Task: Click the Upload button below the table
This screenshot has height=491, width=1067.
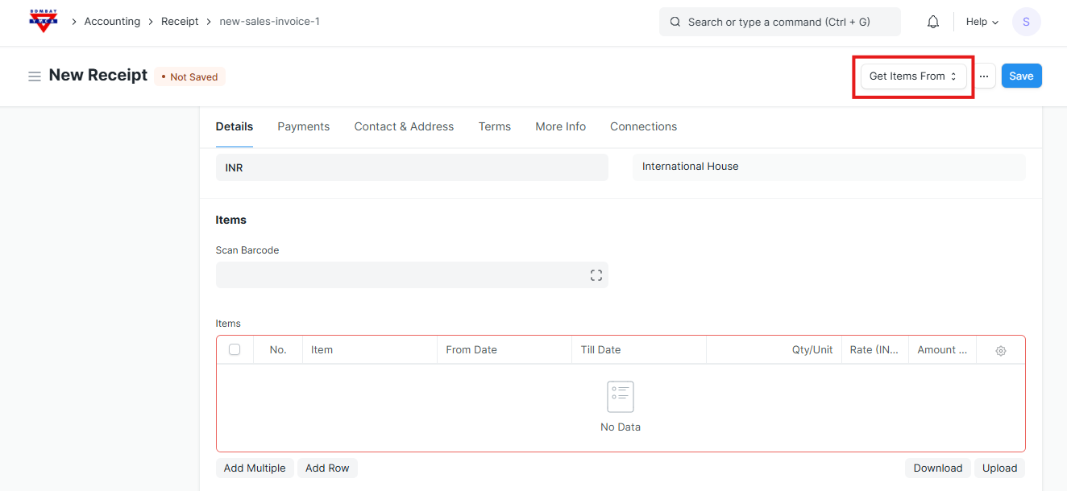Action: pyautogui.click(x=999, y=468)
